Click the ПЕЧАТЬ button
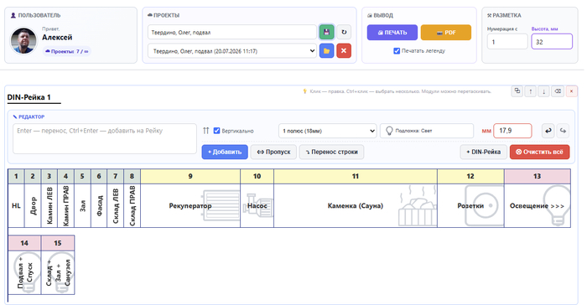Screen dimensions: 587x305 pos(392,33)
